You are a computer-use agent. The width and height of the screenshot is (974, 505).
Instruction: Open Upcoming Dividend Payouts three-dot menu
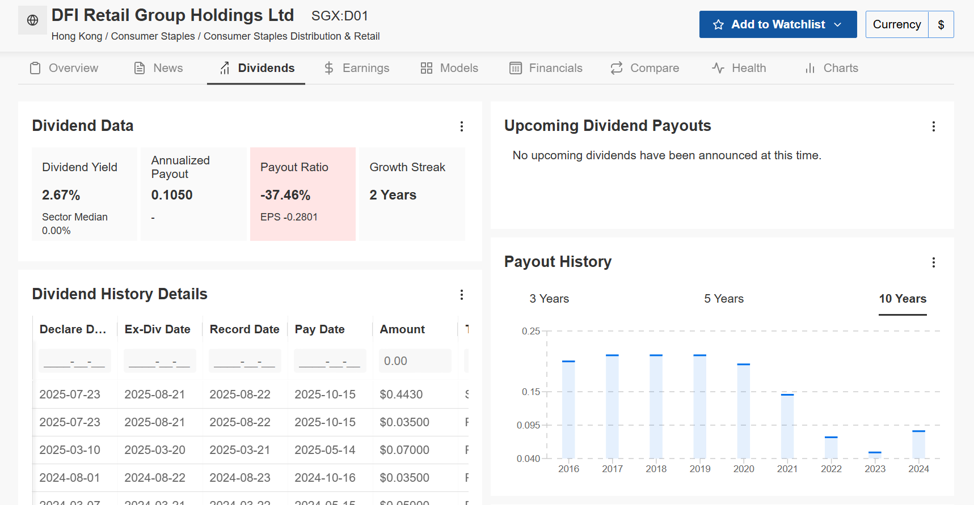[934, 126]
